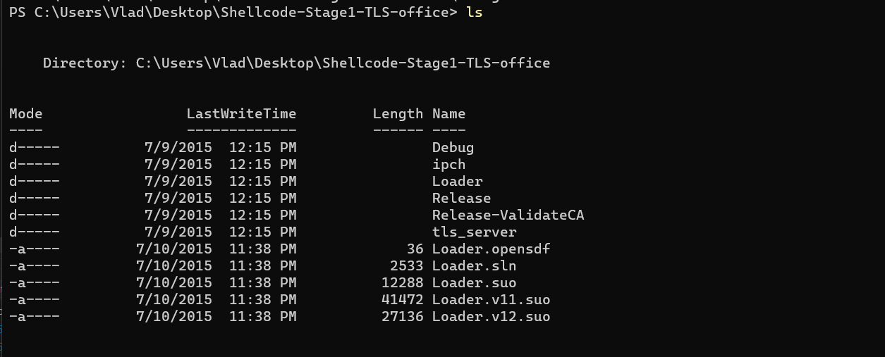The height and width of the screenshot is (357, 885).
Task: Click the Debug directory name
Action: [x=453, y=148]
